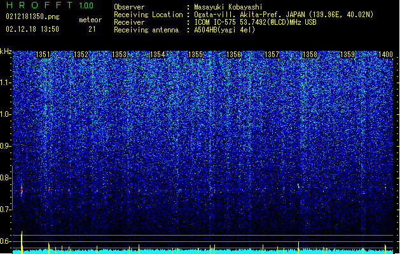Image resolution: width=400 pixels, height=254 pixels.
Task: Select the 1359 time marker
Action: 348,55
